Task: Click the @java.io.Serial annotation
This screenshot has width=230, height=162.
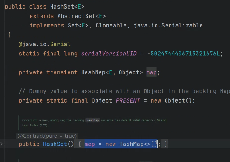Action: coord(45,44)
